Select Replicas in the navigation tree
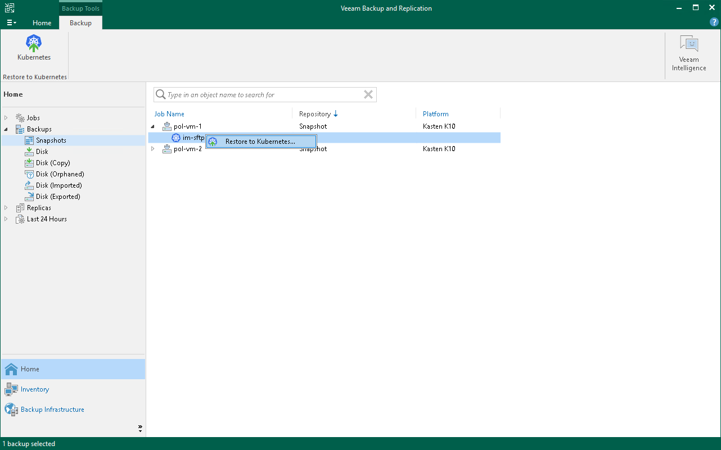 click(x=39, y=208)
